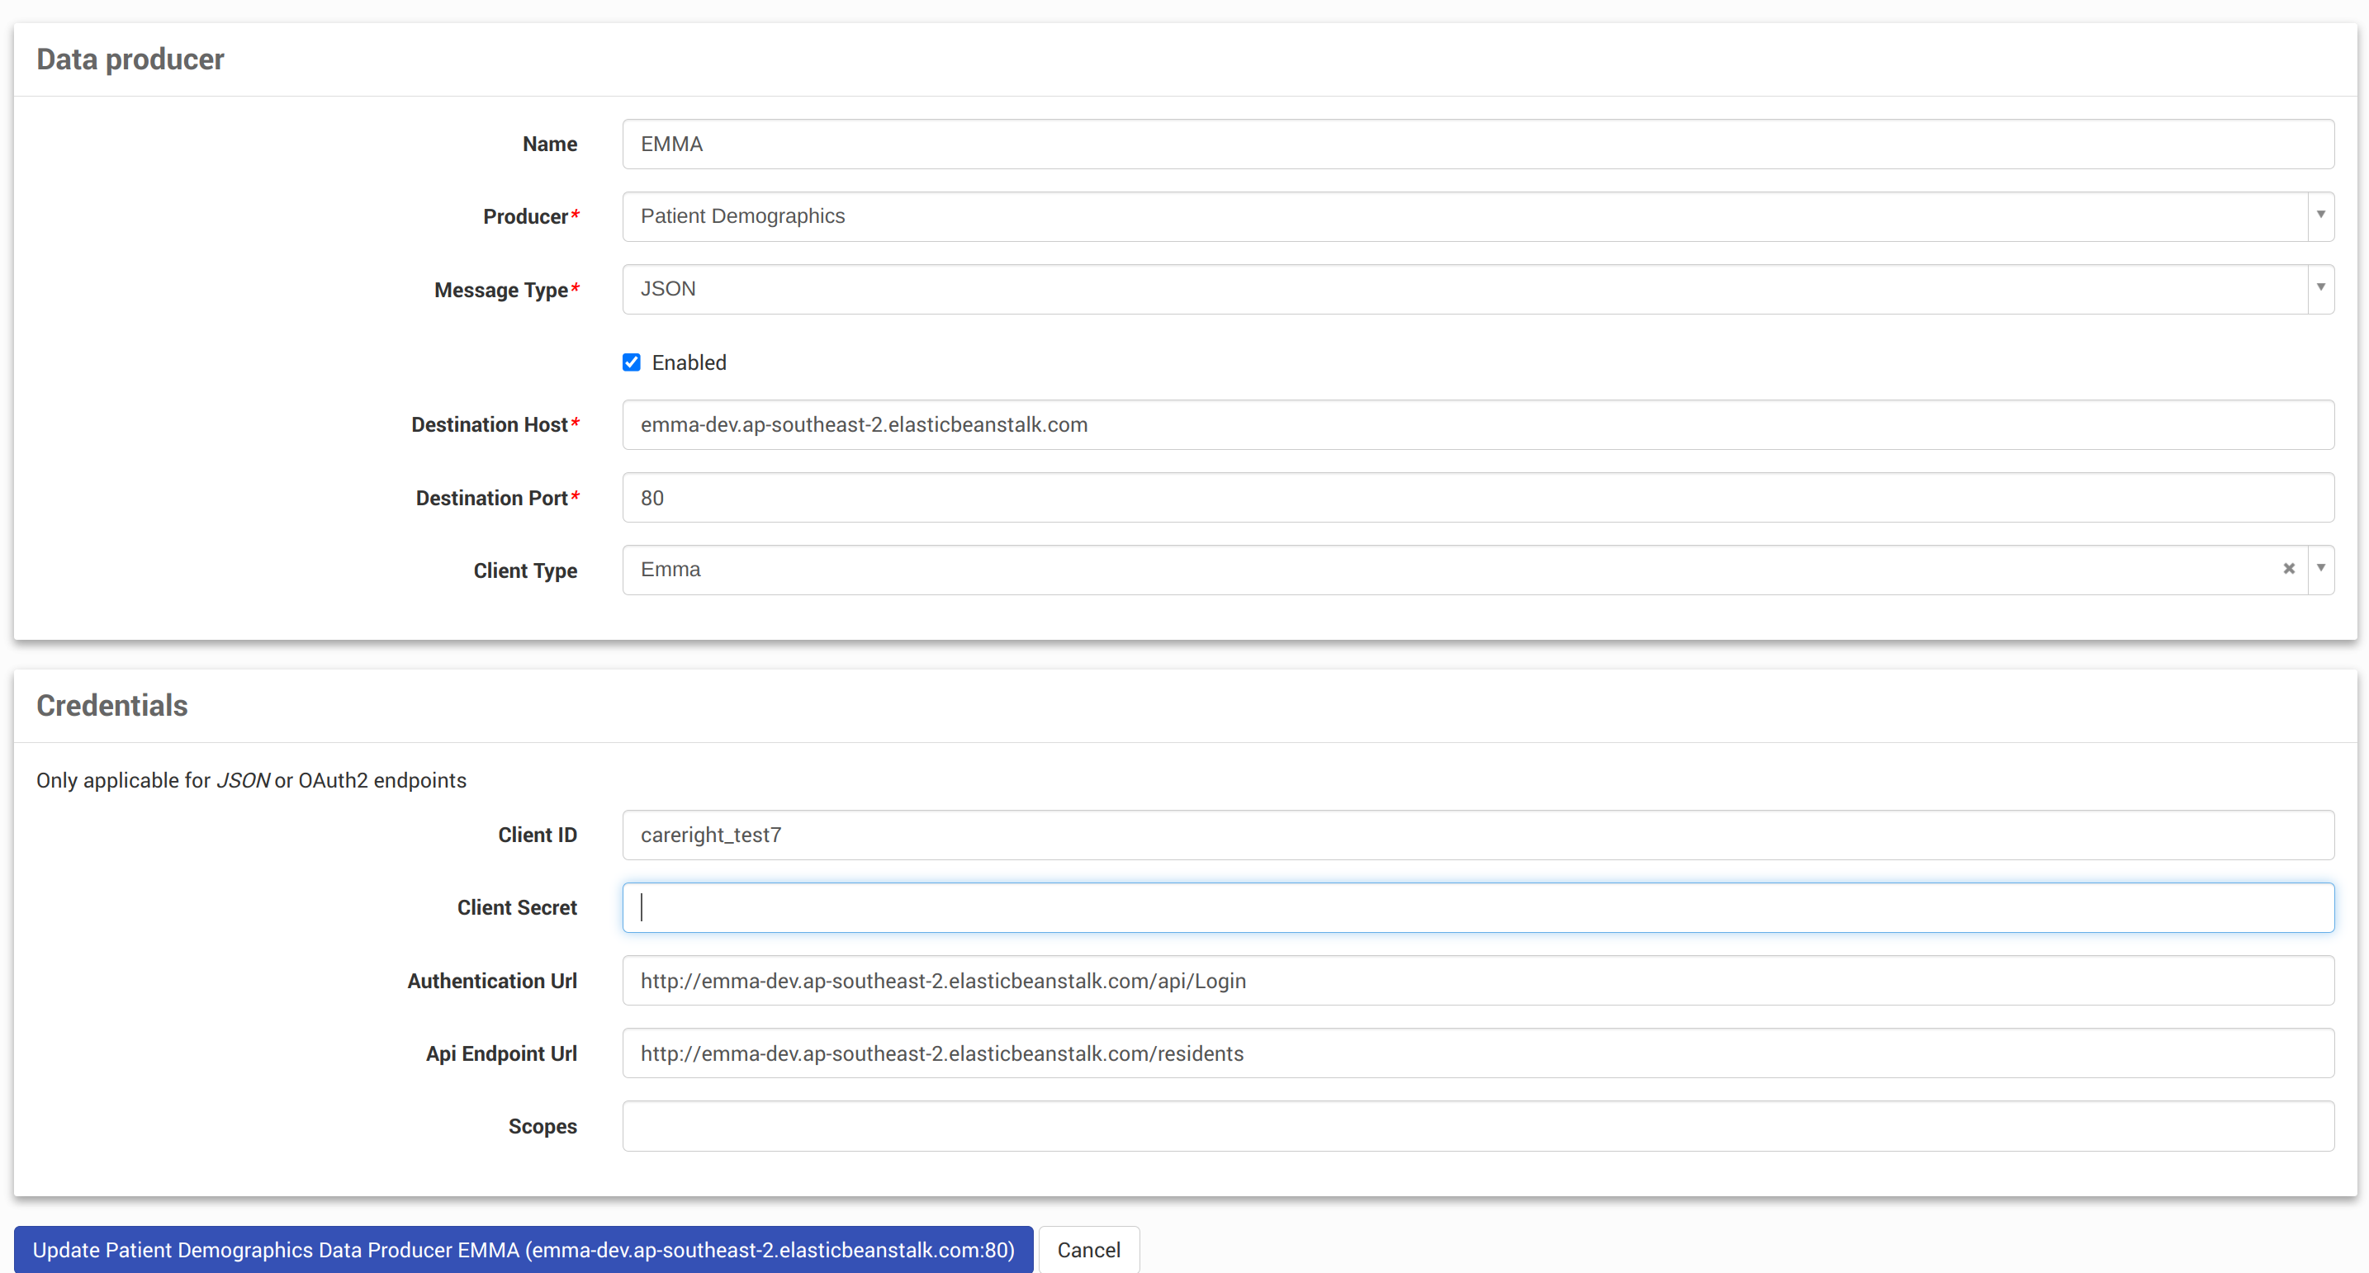
Task: Click the Destination Port field showing 80
Action: [1477, 497]
